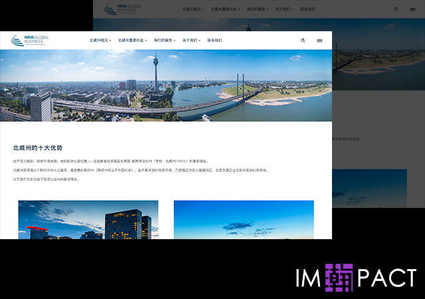The height and width of the screenshot is (299, 425).
Task: Expand the 北威州概况 menu in front window
Action: coord(100,41)
